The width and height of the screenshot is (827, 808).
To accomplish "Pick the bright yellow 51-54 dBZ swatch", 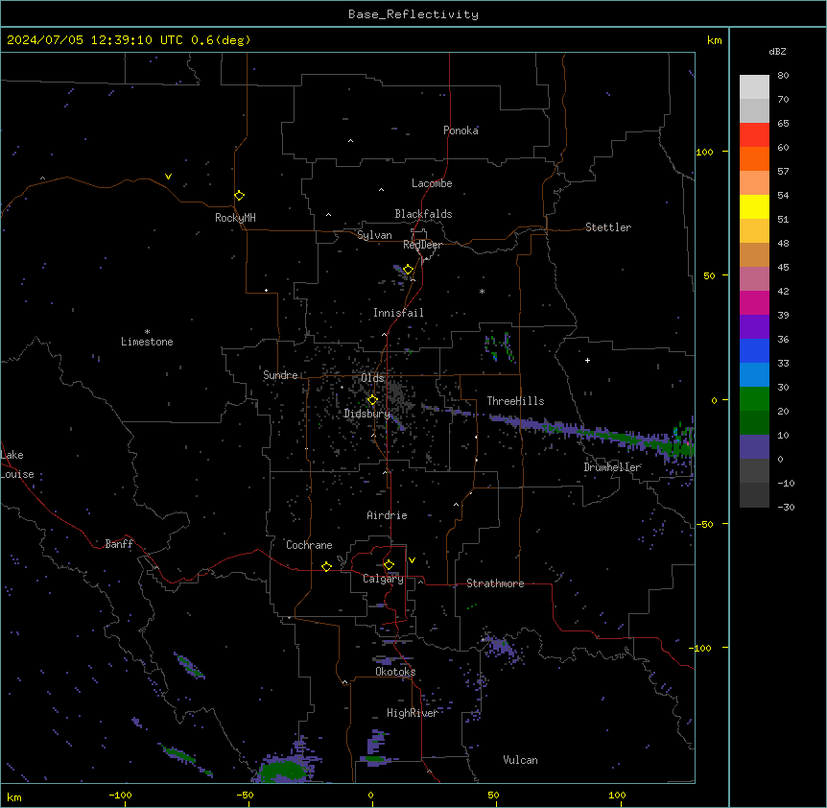I will (x=754, y=206).
